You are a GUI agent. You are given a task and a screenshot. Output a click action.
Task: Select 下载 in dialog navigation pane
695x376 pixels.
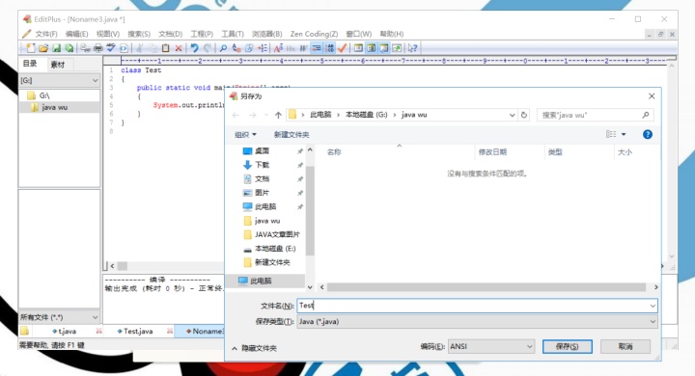tap(262, 165)
